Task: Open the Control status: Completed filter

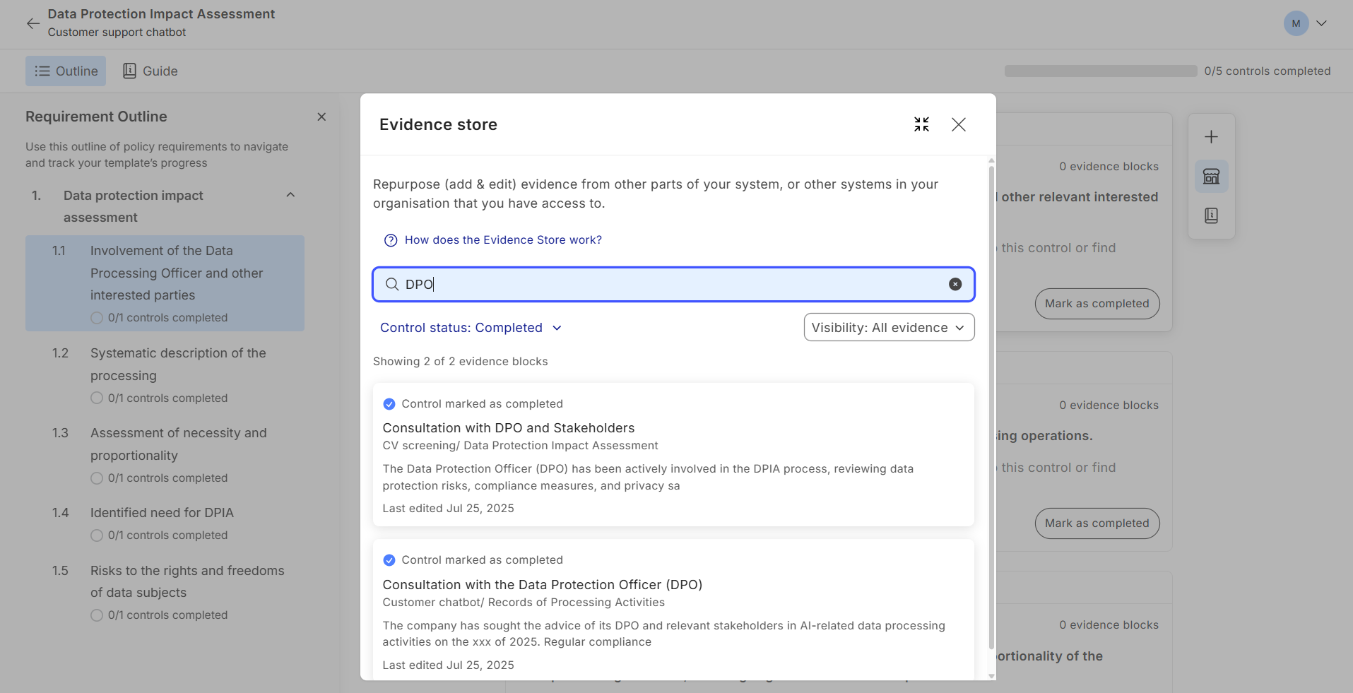Action: (x=471, y=328)
